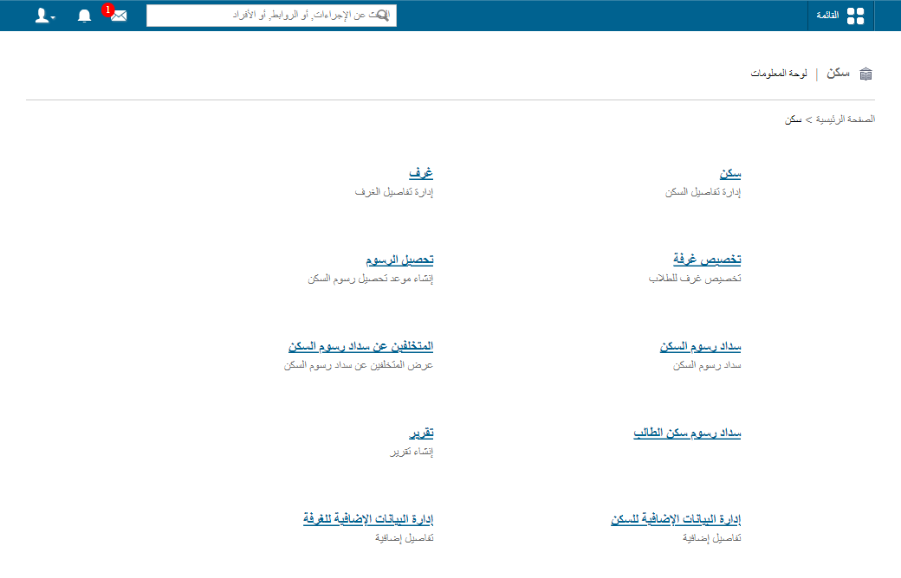Click the hostel building icon beside سكن

pyautogui.click(x=866, y=74)
